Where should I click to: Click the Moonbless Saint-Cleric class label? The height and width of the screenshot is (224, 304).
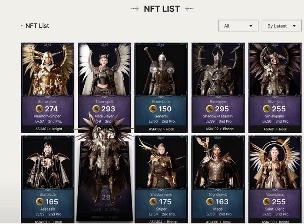[x=274, y=209]
